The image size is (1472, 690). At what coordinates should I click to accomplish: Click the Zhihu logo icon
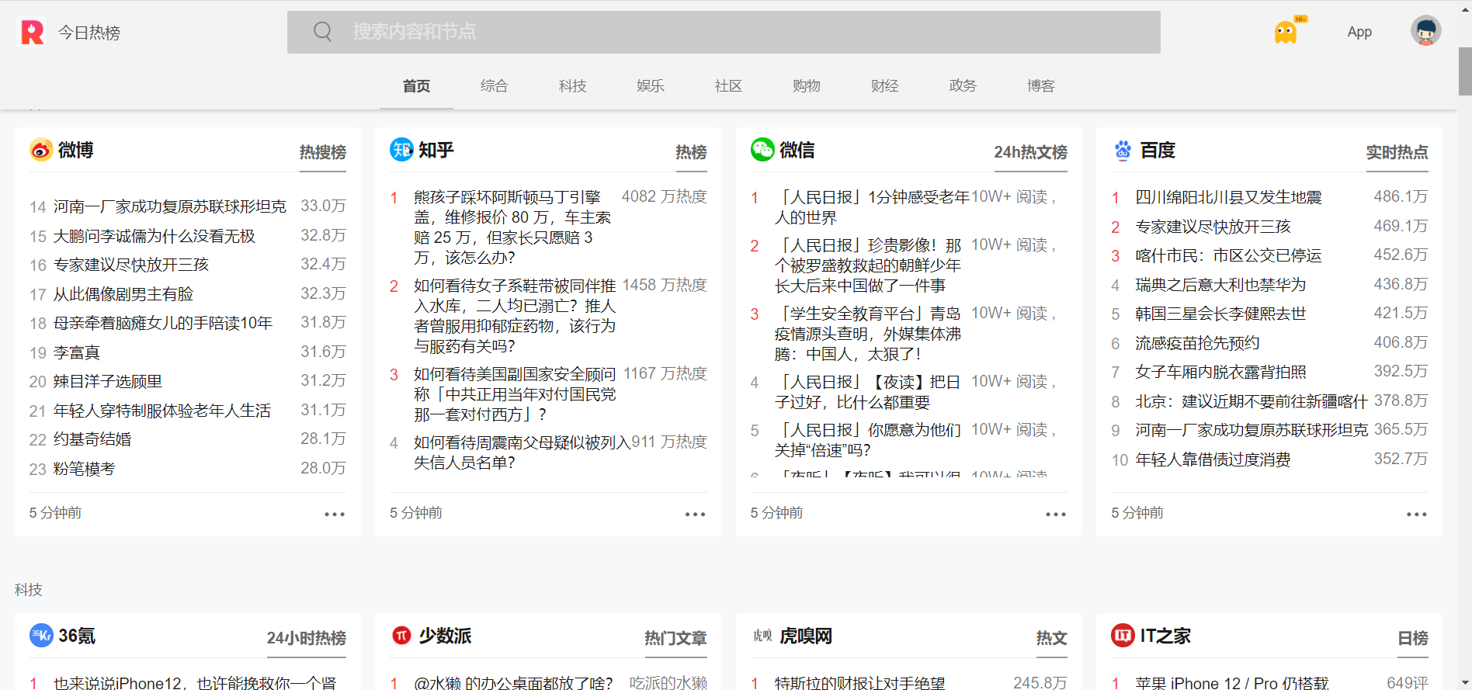point(401,150)
